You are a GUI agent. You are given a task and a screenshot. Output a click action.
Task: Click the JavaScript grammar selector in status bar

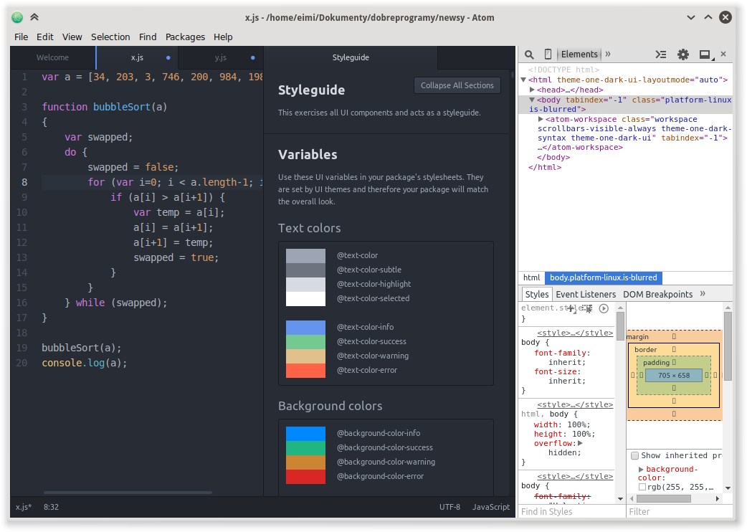click(x=490, y=507)
